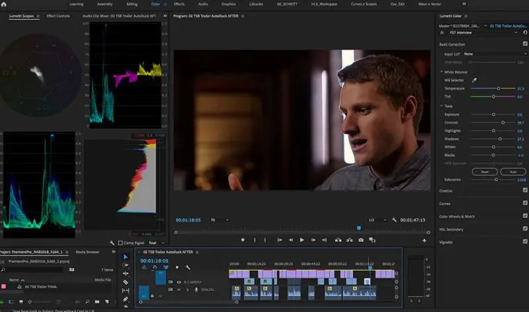The image size is (529, 312).
Task: Step back one frame
Action: 291,240
